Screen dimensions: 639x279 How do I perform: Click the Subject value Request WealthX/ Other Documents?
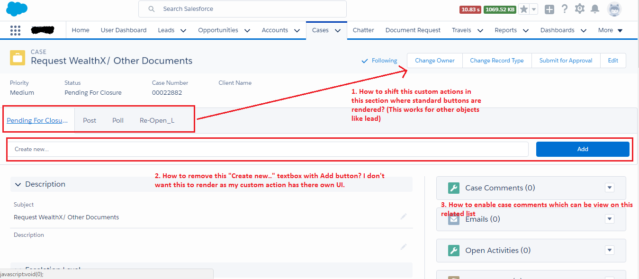coord(66,217)
